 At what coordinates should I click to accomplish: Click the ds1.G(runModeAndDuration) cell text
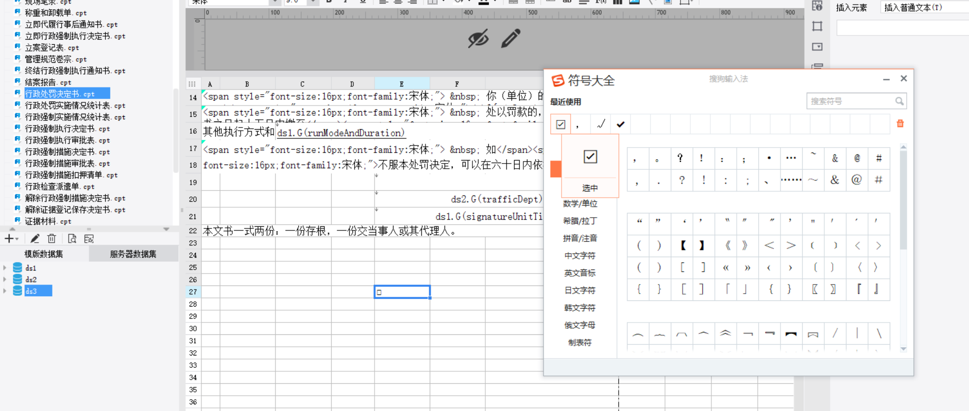pos(341,133)
